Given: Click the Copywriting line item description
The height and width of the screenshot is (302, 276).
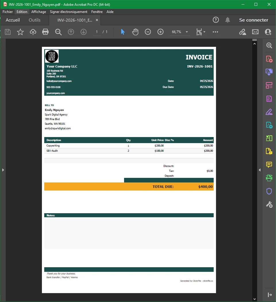Looking at the screenshot, I should tap(53, 146).
